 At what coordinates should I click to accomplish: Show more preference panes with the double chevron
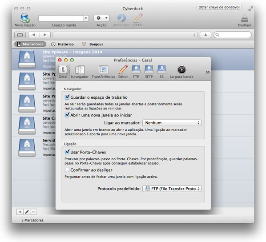(x=207, y=73)
